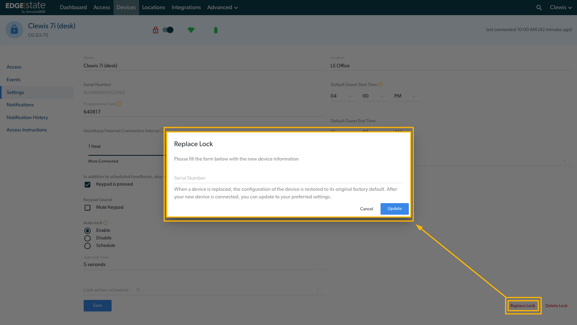The height and width of the screenshot is (325, 577).
Task: Click Cancel in Replace Lock dialog
Action: [x=367, y=209]
